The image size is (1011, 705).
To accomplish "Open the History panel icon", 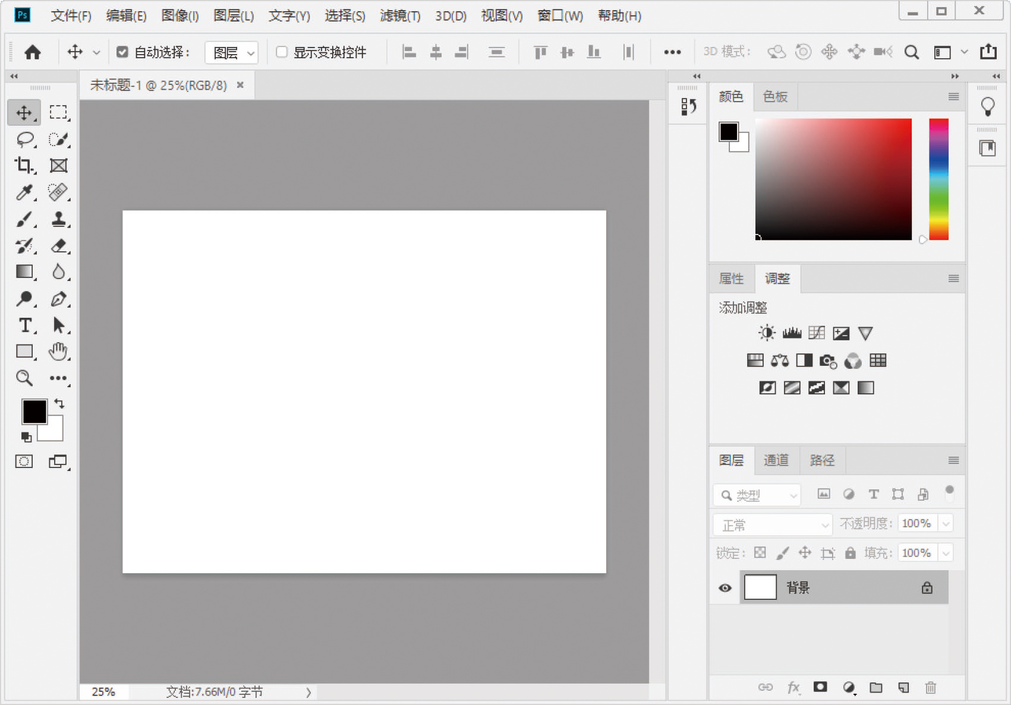I will tap(688, 107).
